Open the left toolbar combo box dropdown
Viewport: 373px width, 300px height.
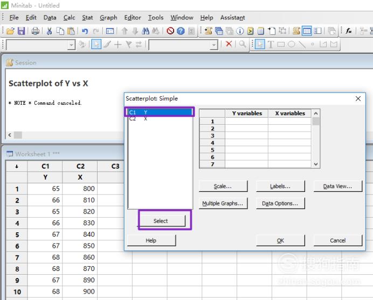point(71,45)
